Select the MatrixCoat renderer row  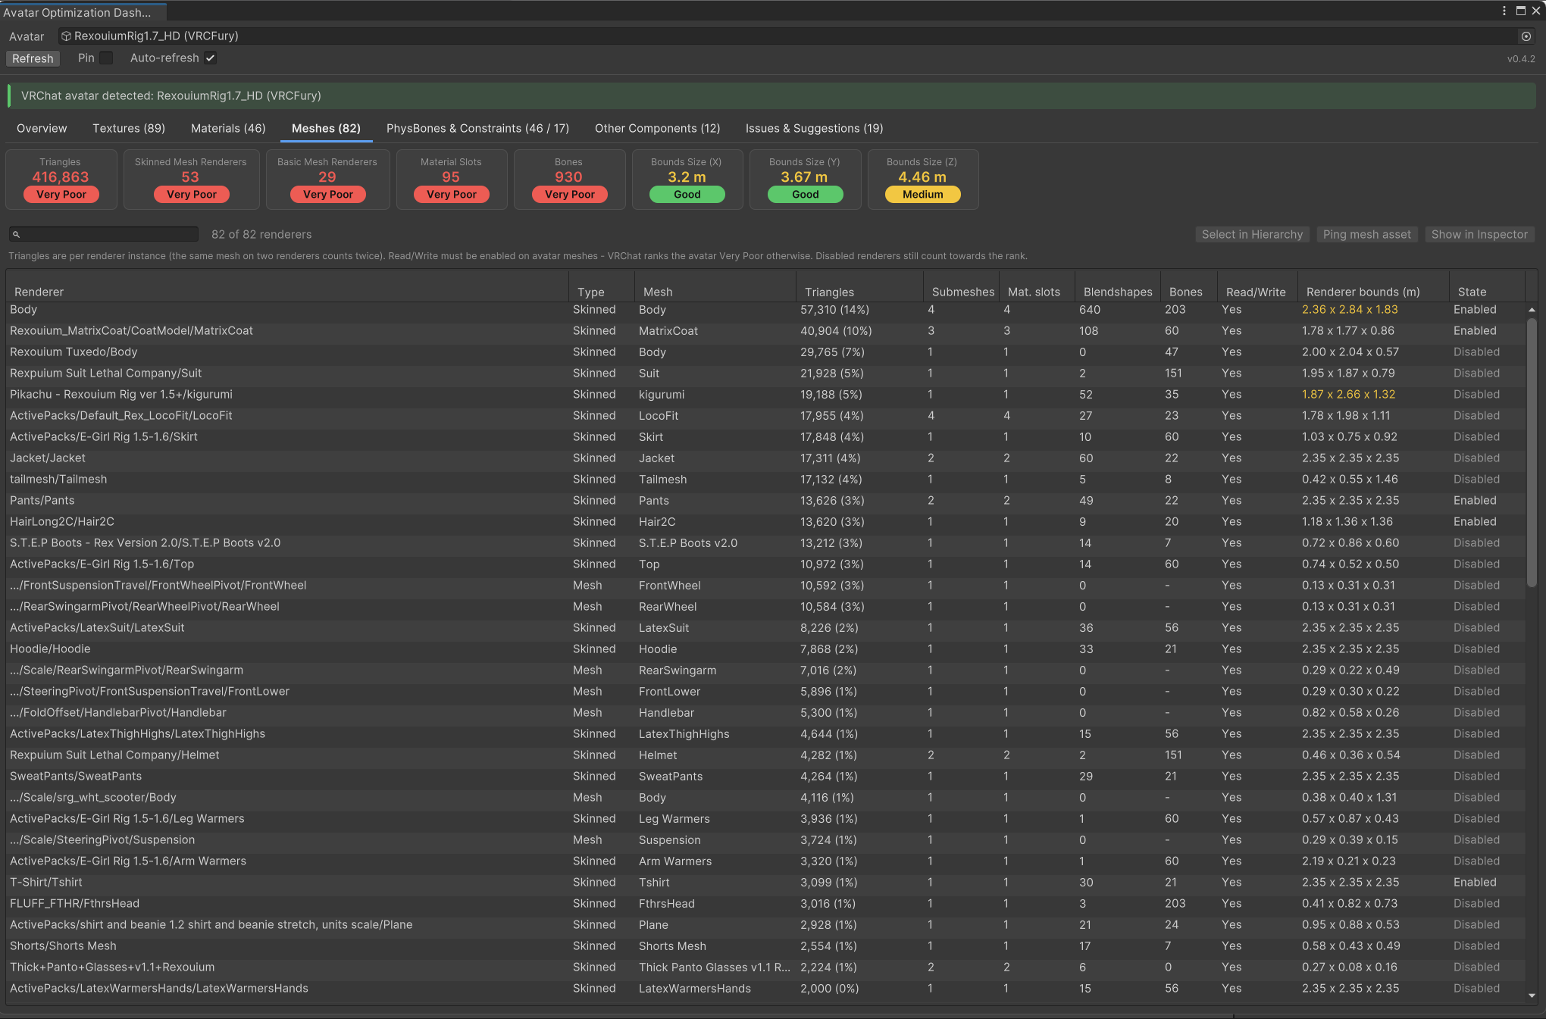coord(765,331)
